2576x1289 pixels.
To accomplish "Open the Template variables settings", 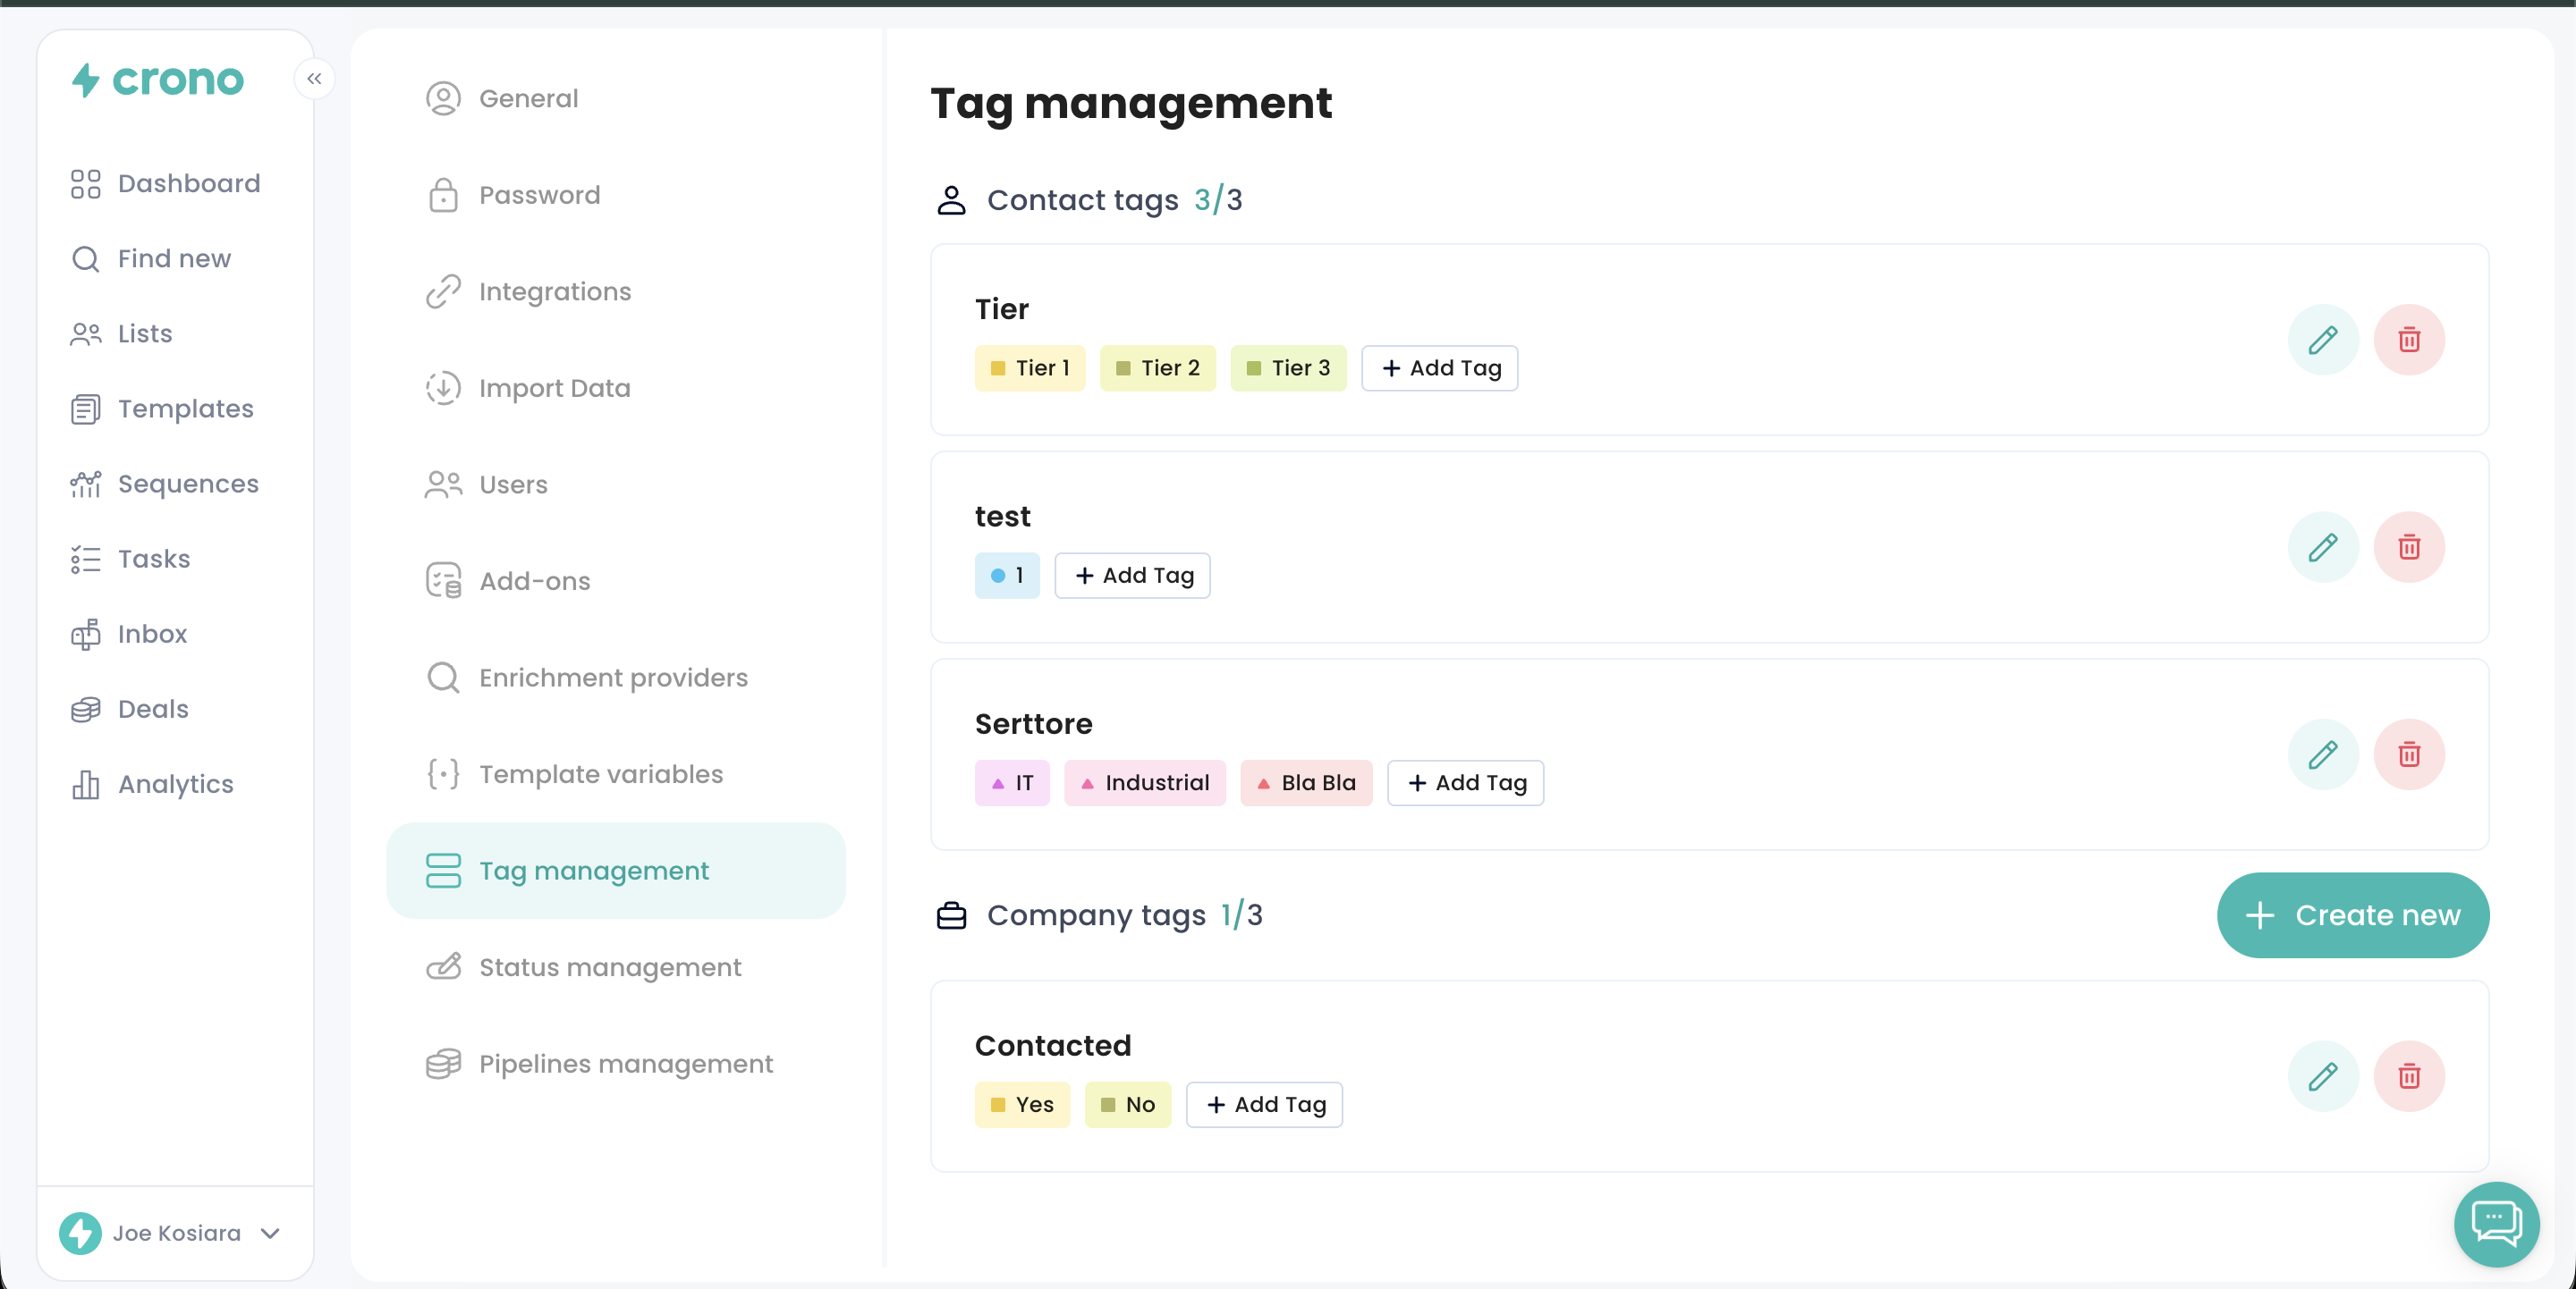I will (600, 774).
